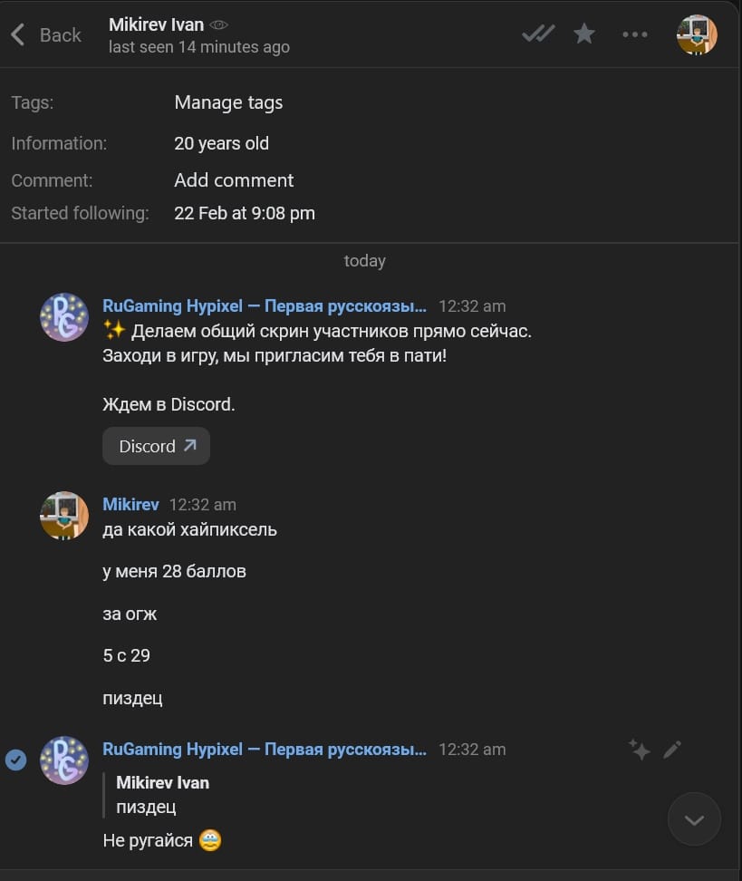
Task: Click the eye icon next to Mikirev Ivan
Action: pyautogui.click(x=218, y=24)
